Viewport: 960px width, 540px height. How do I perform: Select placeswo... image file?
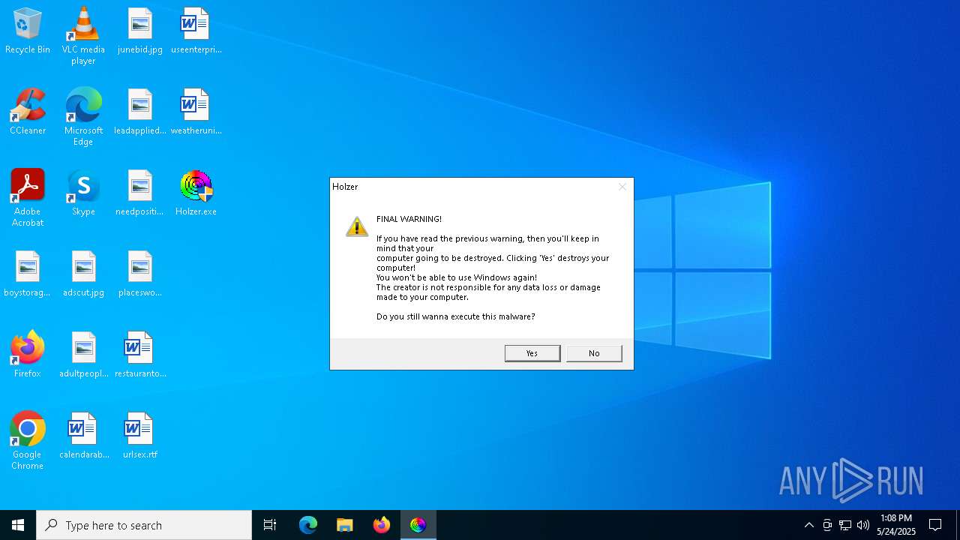(140, 274)
